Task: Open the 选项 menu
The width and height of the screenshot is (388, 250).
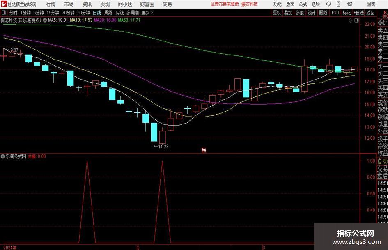Action: tap(315, 4)
